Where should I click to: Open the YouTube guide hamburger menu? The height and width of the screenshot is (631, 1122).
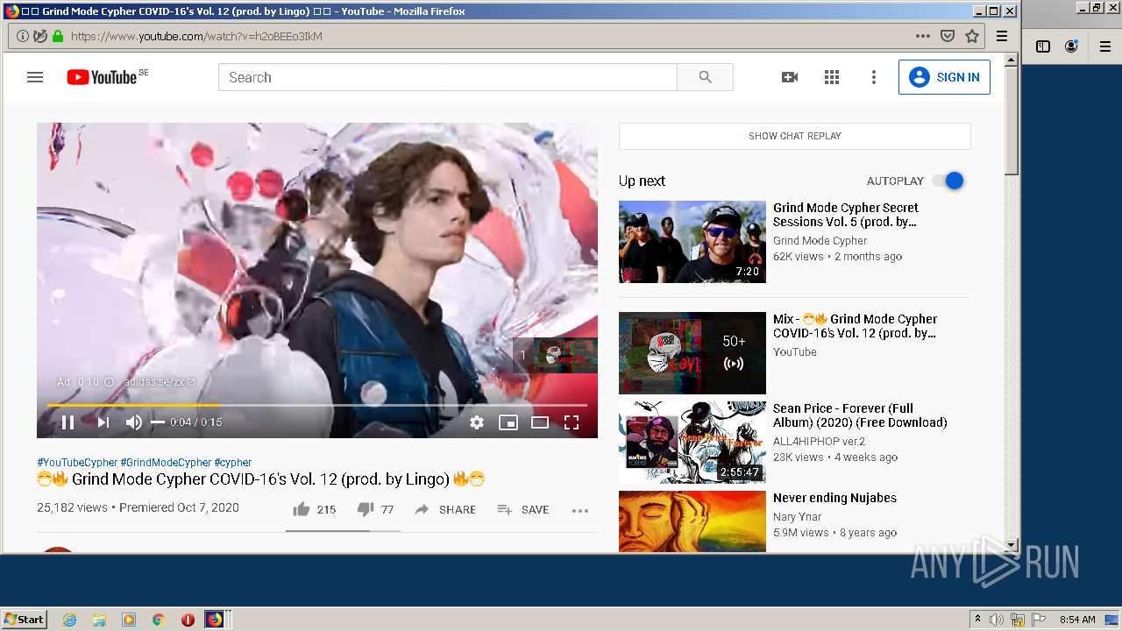[35, 77]
